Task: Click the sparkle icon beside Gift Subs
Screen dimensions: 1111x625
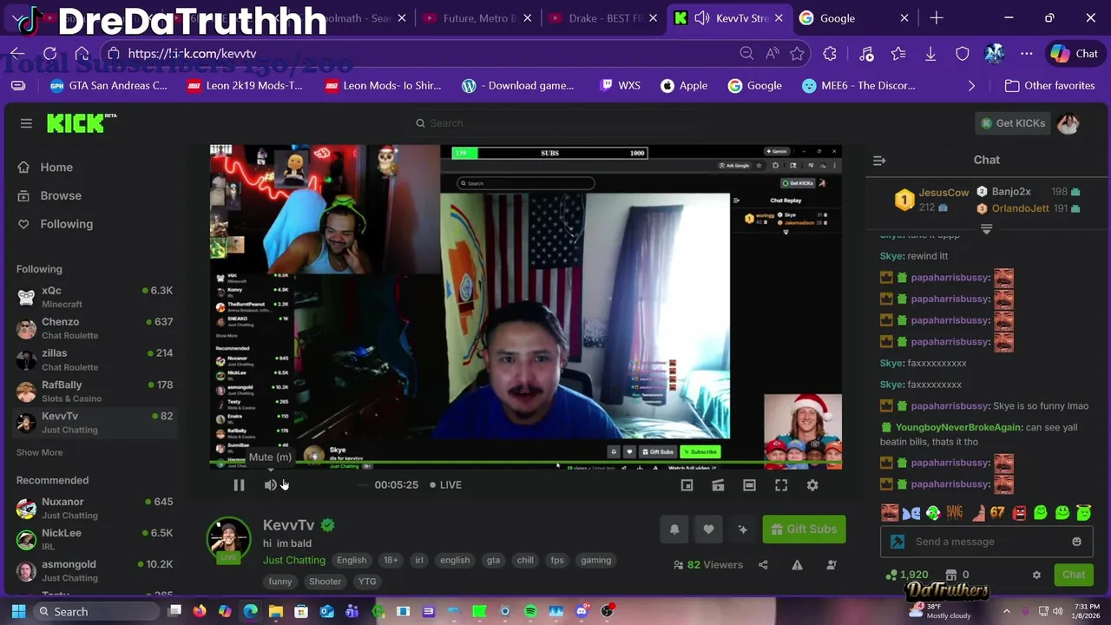Action: (742, 530)
